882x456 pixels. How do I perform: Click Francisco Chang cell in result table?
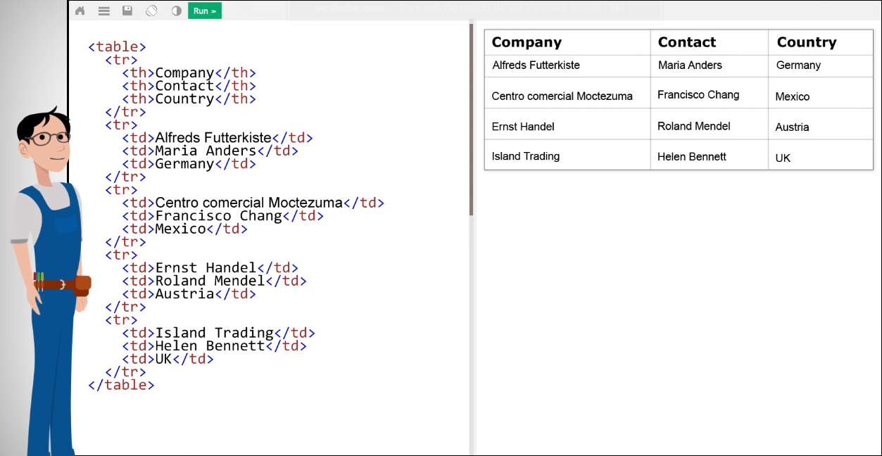click(698, 95)
